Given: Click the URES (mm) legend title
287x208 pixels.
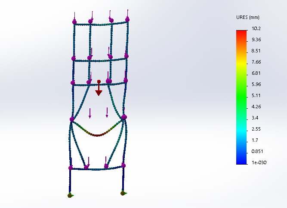Looking at the screenshot, I should coord(248,17).
